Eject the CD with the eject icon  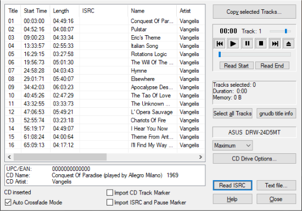pyautogui.click(x=288, y=44)
